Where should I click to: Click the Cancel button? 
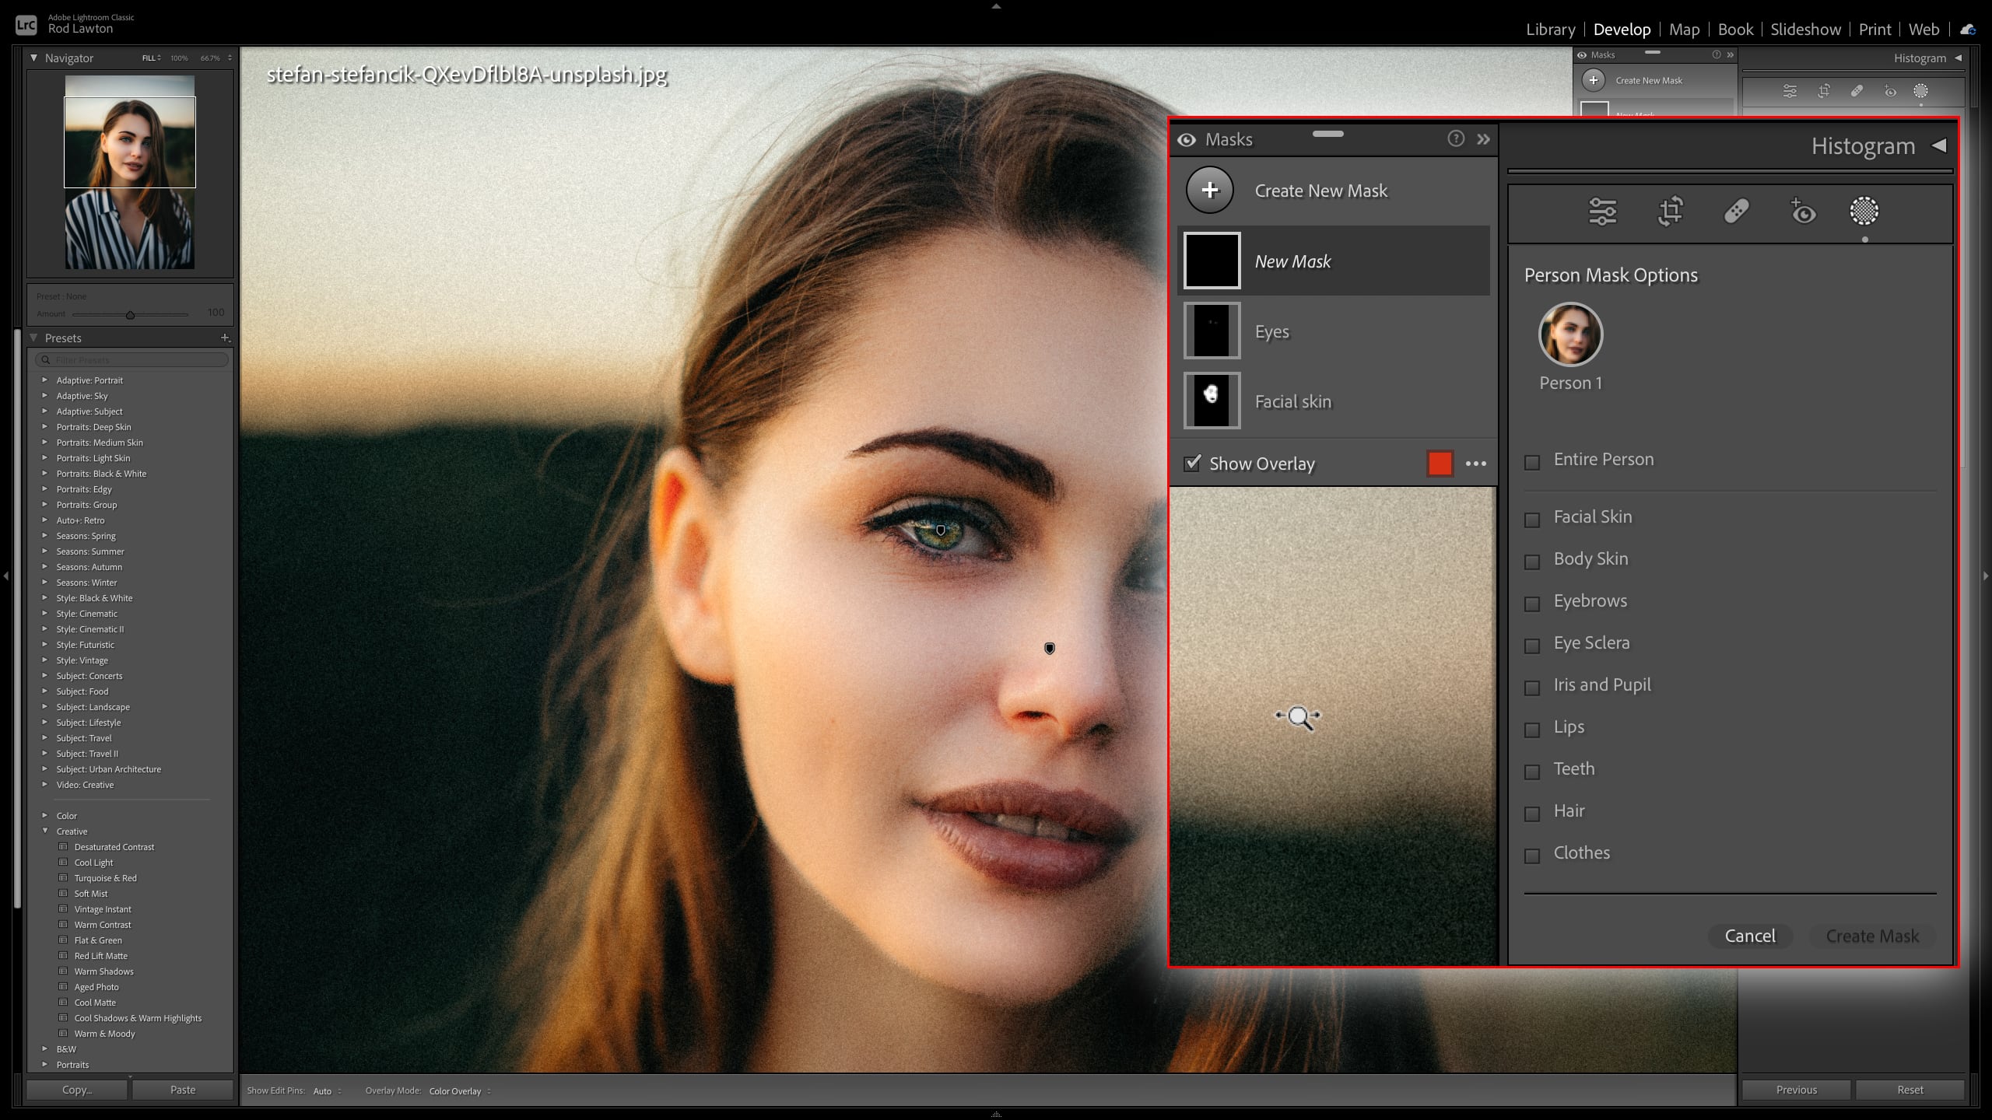(x=1750, y=936)
